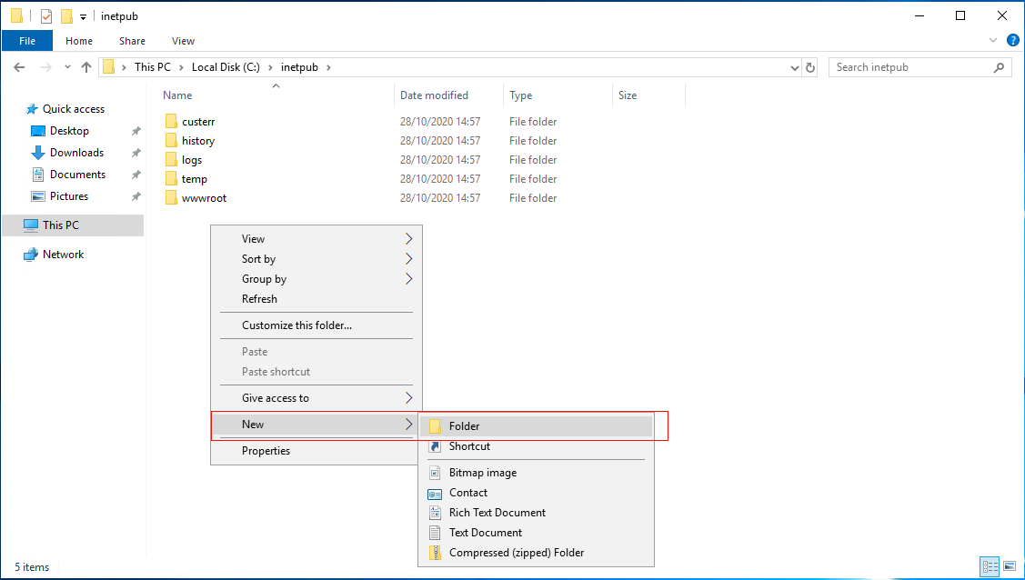Select the wwwroot folder icon
This screenshot has height=580, width=1025.
[x=171, y=198]
